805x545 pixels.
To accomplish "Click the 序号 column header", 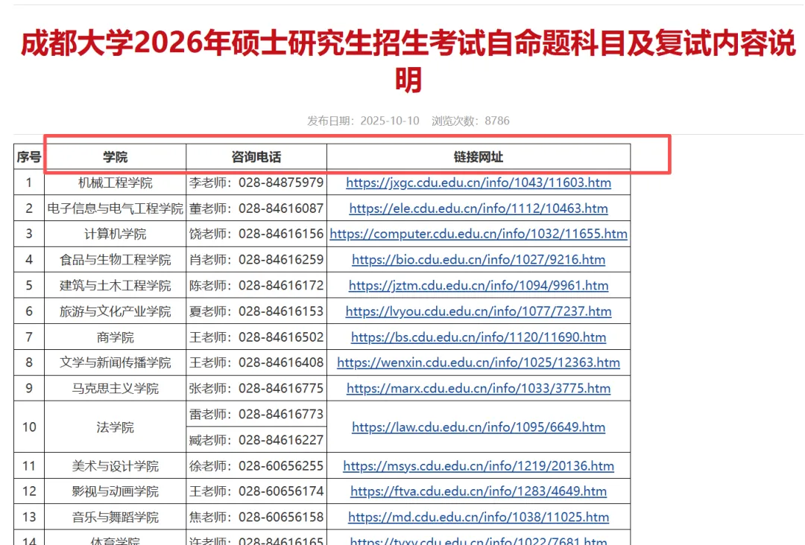I will (x=29, y=157).
